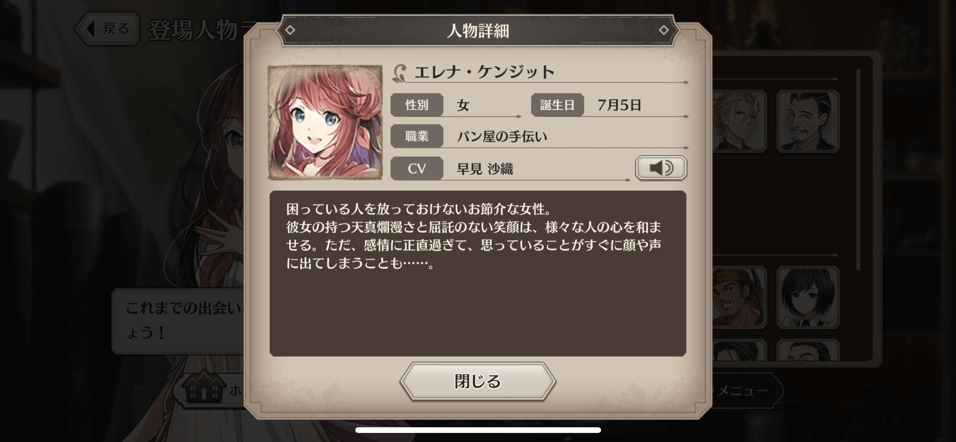
Task: Select the bandana pirate man portrait
Action: tap(739, 297)
